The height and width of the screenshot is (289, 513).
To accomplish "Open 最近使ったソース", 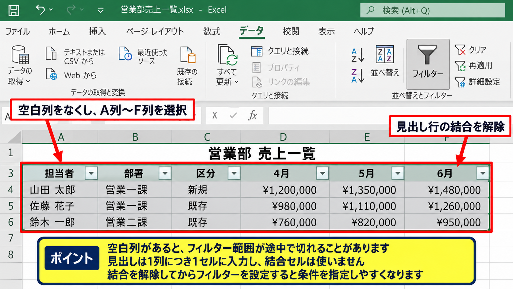I will pos(143,56).
